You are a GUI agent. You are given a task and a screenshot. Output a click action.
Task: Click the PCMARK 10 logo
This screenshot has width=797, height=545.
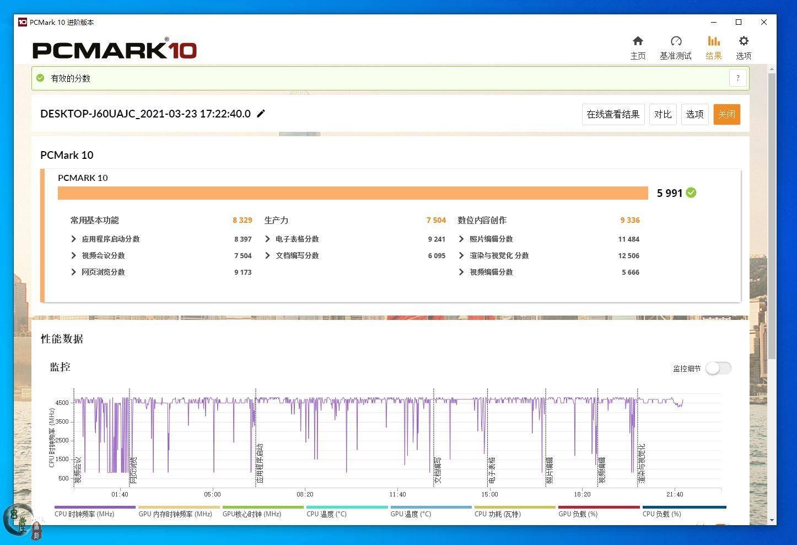point(115,49)
